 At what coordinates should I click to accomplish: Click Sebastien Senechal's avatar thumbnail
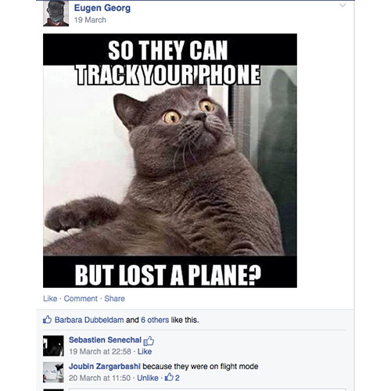(53, 346)
